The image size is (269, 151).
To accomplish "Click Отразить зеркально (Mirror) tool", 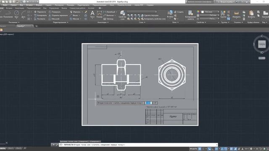I will [x=58, y=15].
